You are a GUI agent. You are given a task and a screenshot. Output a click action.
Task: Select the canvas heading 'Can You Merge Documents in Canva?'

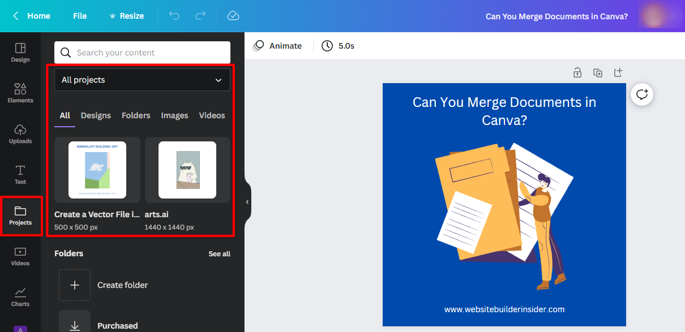pyautogui.click(x=504, y=111)
